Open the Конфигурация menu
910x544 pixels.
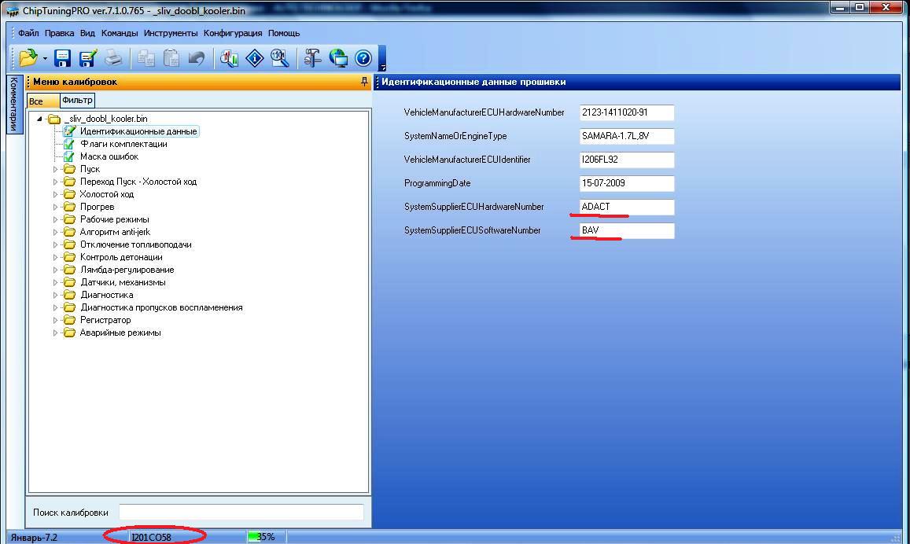233,33
